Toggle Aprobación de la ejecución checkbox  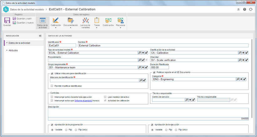click(152, 125)
